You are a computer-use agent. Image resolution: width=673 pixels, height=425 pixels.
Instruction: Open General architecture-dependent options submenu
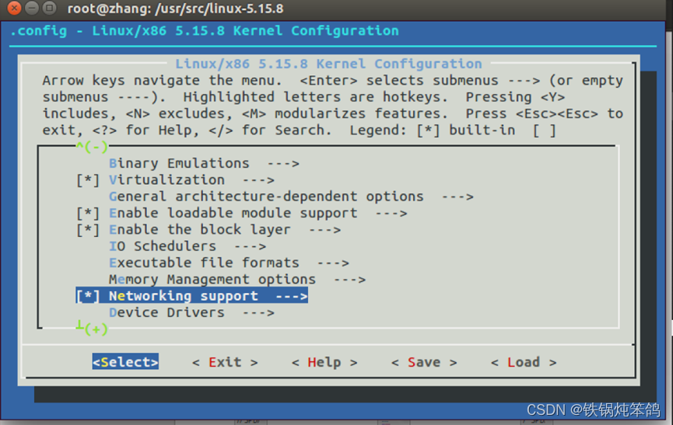[291, 197]
